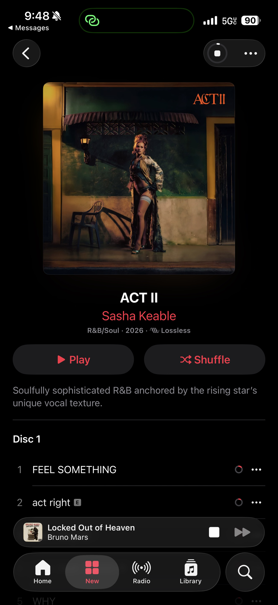Switch to the Radio tab

coord(141,572)
